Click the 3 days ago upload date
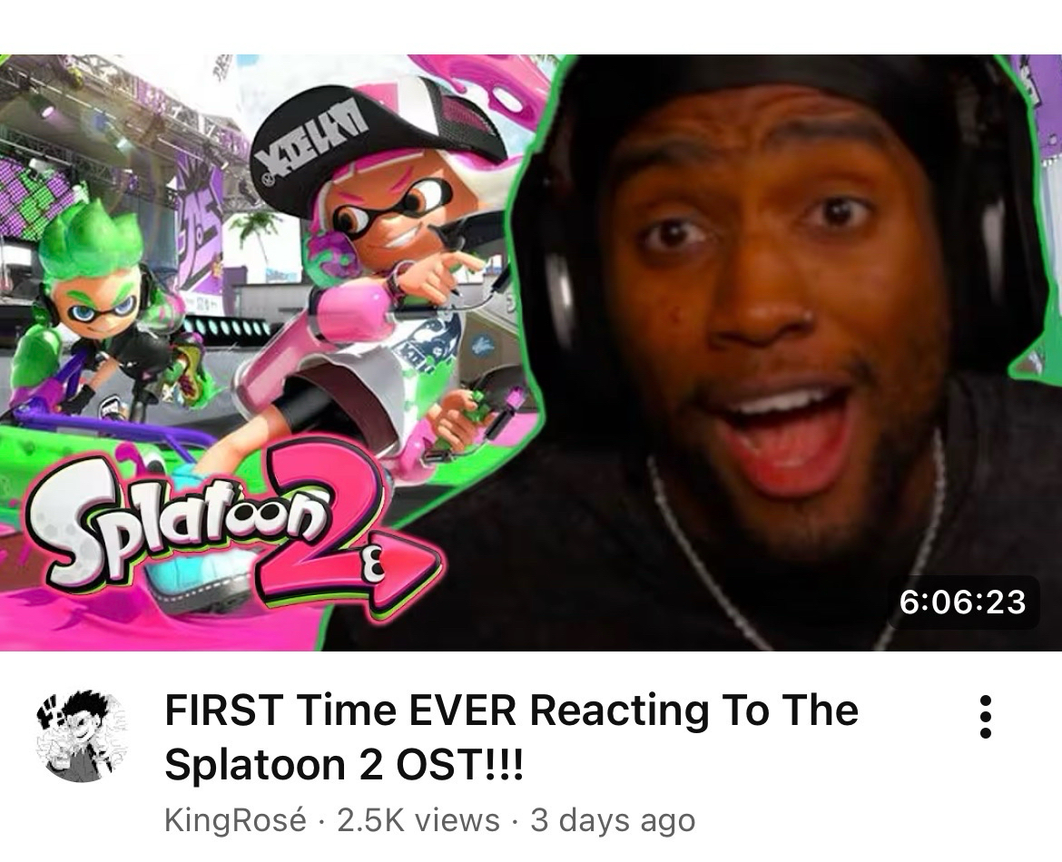 pyautogui.click(x=613, y=820)
